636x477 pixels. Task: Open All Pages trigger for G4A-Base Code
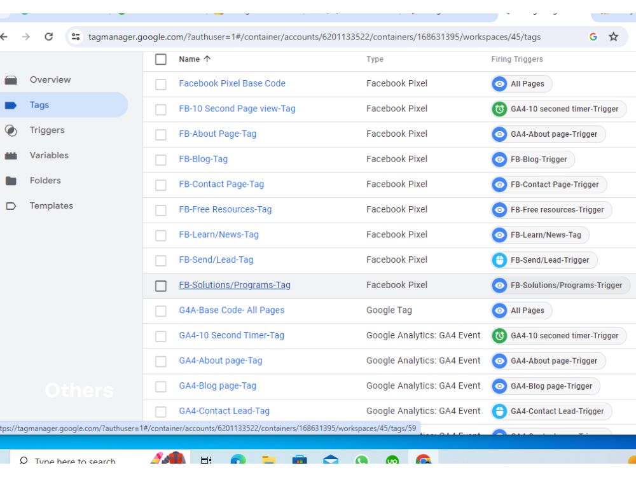[522, 311]
